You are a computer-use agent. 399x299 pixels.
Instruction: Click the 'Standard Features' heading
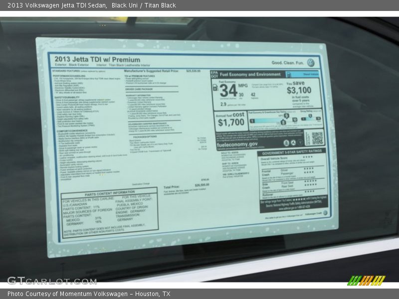(66, 71)
